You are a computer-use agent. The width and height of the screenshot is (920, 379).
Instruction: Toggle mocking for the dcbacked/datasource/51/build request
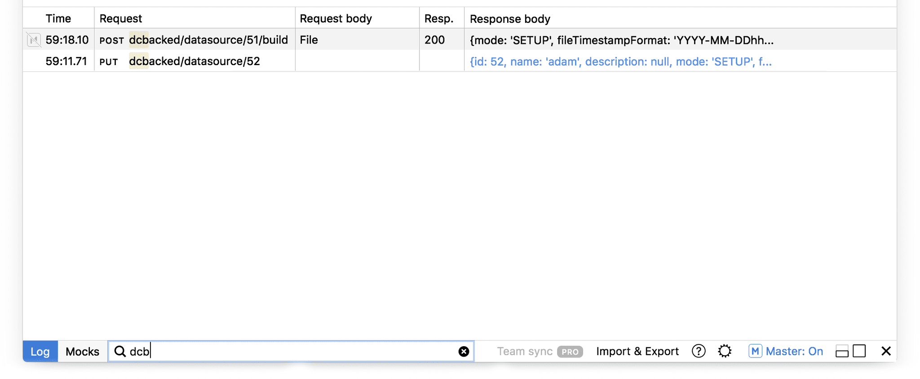pyautogui.click(x=33, y=40)
